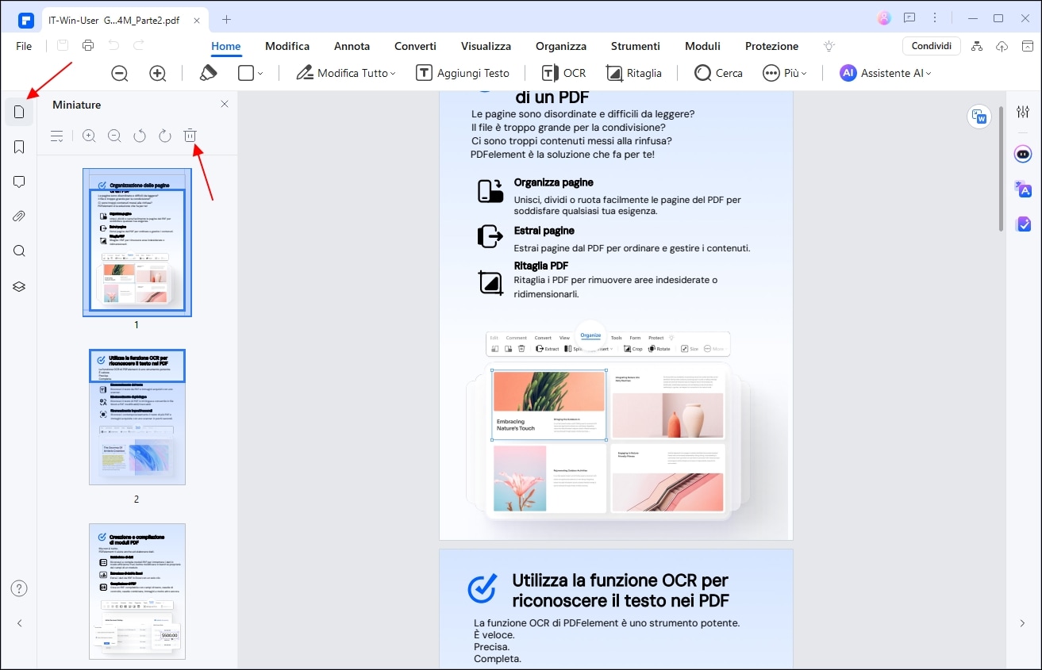Switch to the Annota tab
The height and width of the screenshot is (670, 1042).
click(x=352, y=46)
